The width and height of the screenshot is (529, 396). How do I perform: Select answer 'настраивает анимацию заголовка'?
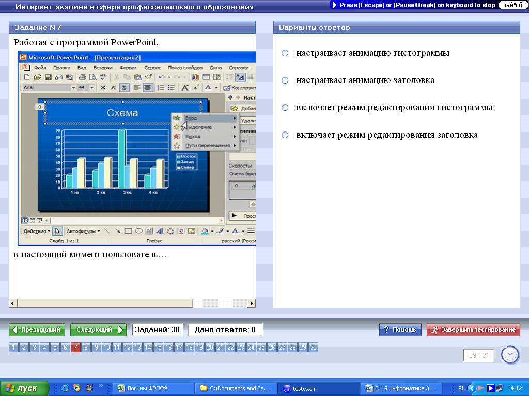285,80
